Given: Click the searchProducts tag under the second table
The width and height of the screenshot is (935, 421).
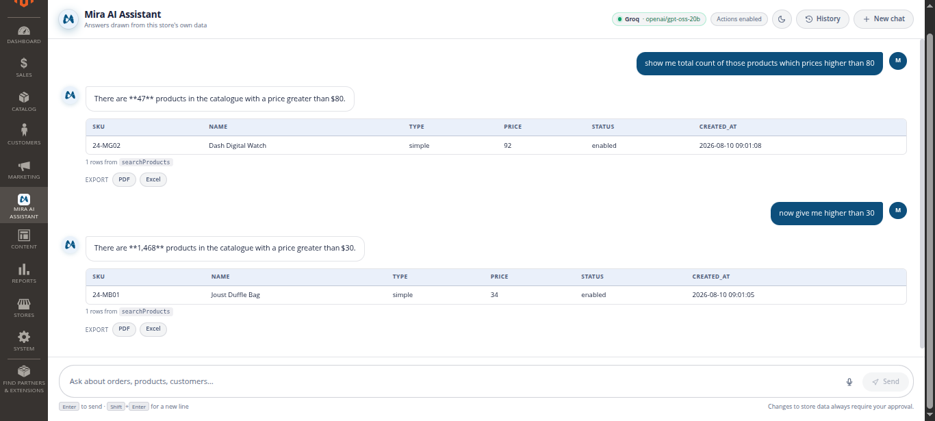Looking at the screenshot, I should tap(146, 311).
